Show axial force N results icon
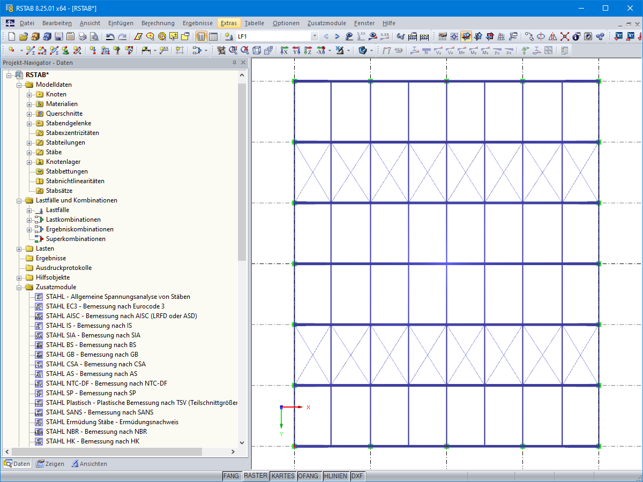The width and height of the screenshot is (643, 482). (426, 50)
